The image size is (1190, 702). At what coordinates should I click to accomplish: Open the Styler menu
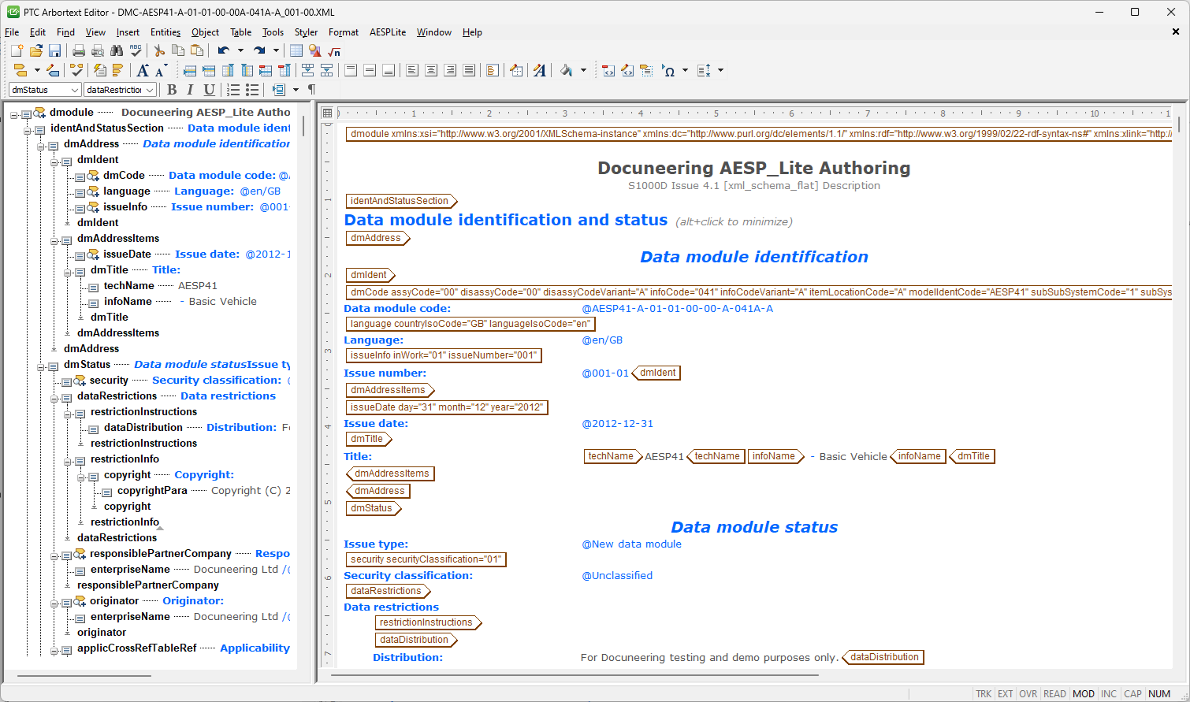(x=306, y=32)
